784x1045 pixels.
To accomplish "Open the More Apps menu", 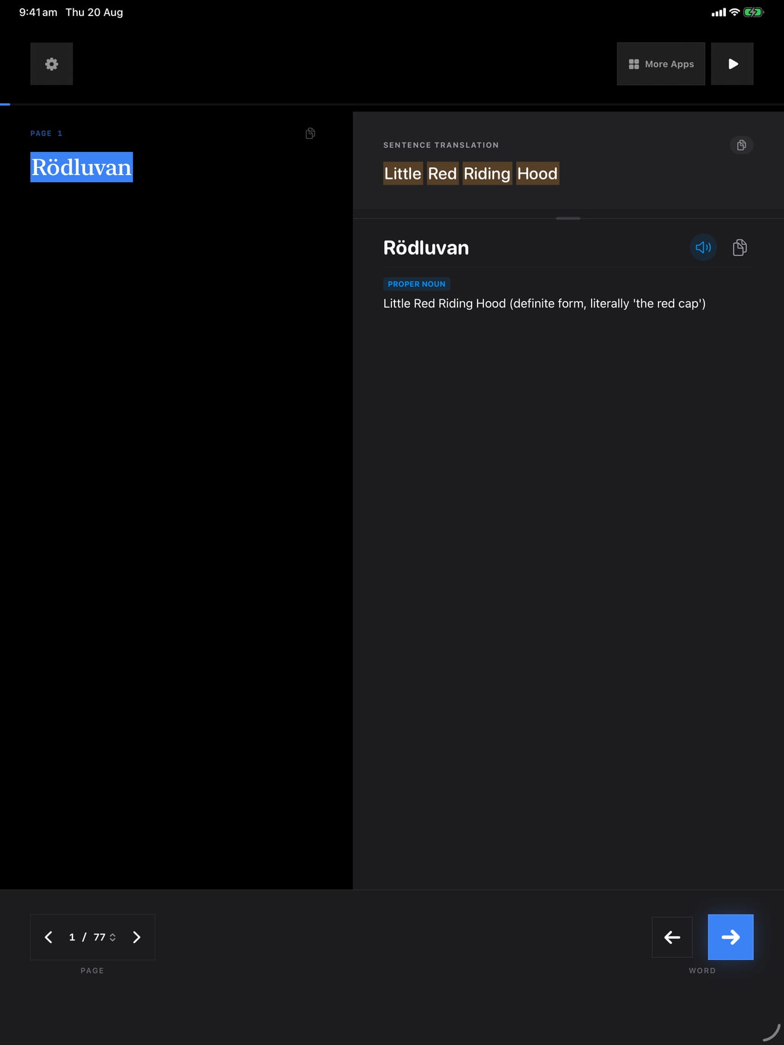I will pyautogui.click(x=660, y=64).
